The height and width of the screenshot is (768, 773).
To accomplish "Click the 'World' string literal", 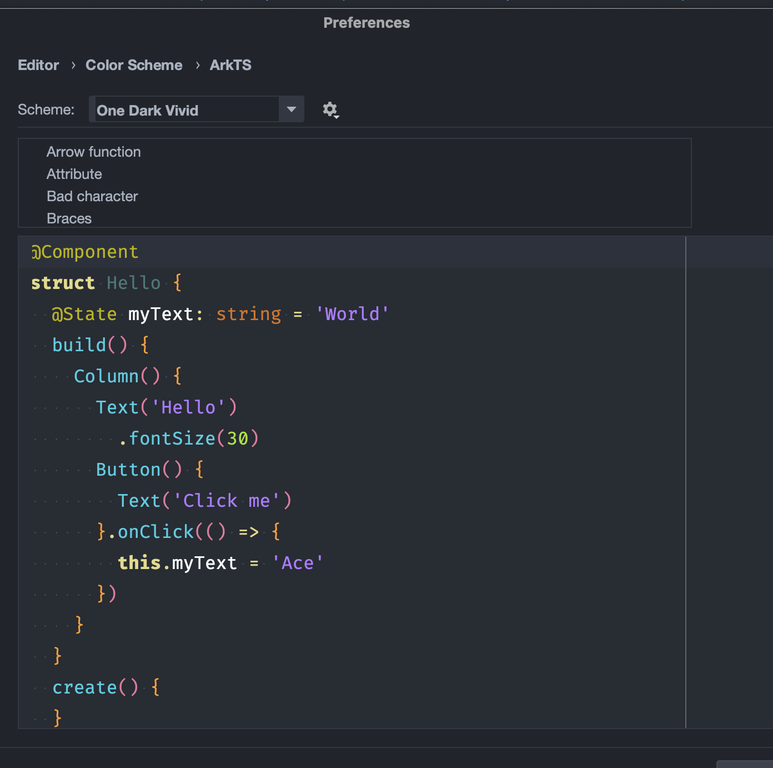I will (x=352, y=314).
